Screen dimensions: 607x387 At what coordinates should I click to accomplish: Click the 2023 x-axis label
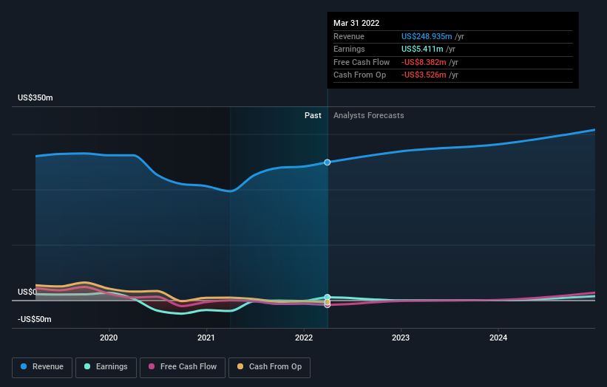[x=401, y=338]
